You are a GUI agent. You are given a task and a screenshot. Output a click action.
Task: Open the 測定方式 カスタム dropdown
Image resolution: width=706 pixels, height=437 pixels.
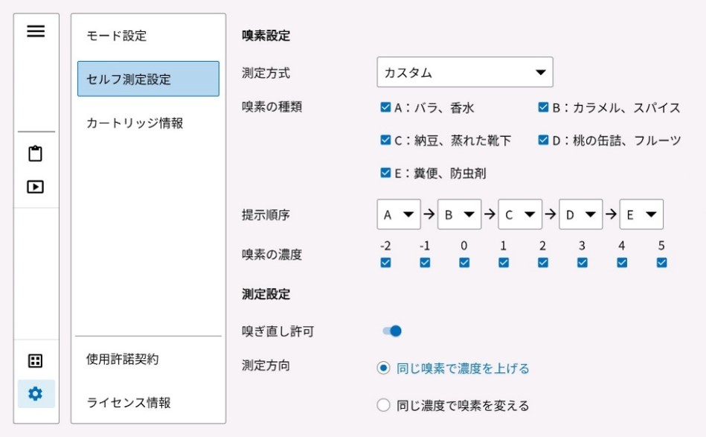point(464,72)
